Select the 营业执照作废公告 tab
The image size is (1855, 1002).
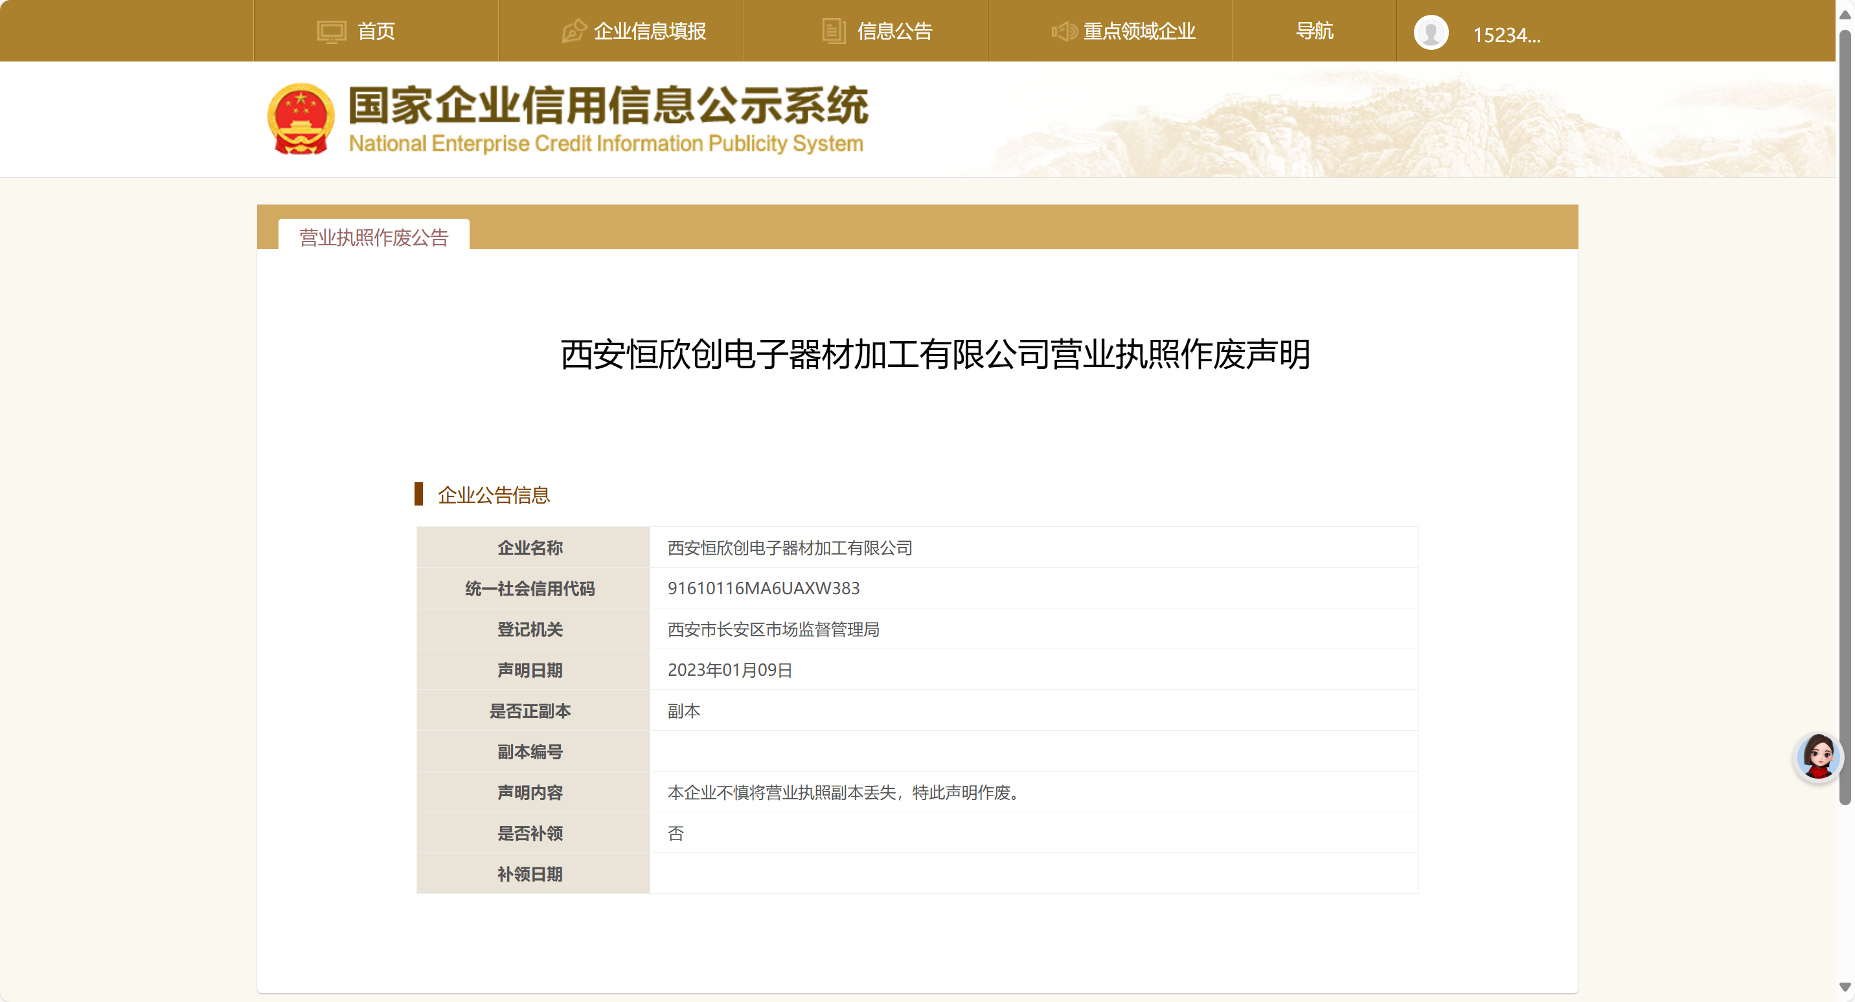point(374,237)
